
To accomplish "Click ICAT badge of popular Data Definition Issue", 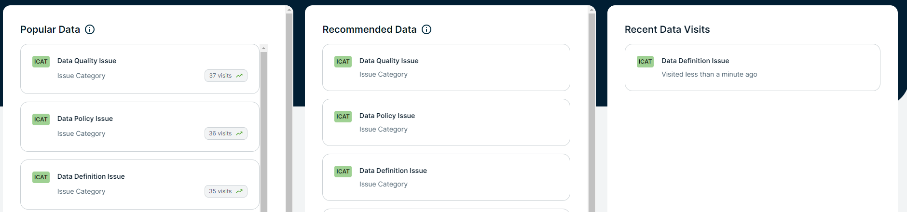I will coord(41,177).
